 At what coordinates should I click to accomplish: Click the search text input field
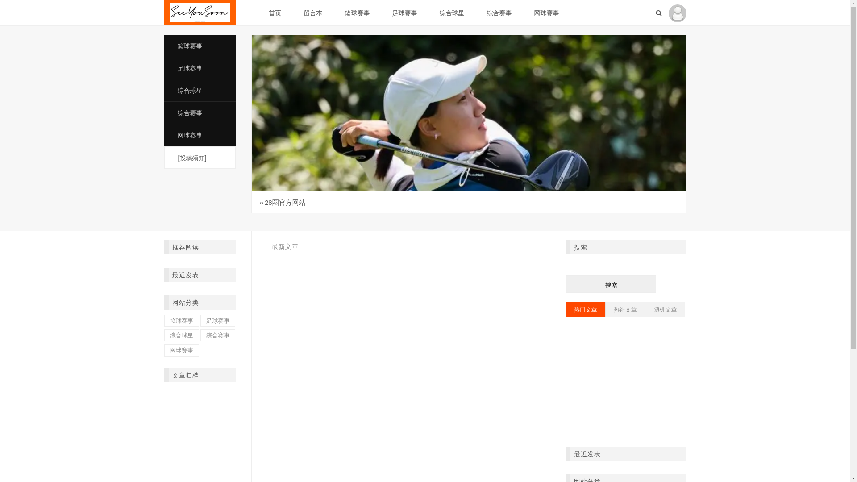[x=611, y=267]
